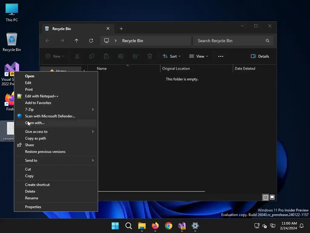Viewport: 310px width, 233px height.
Task: Choose Cut in the context menu
Action: (x=56, y=169)
